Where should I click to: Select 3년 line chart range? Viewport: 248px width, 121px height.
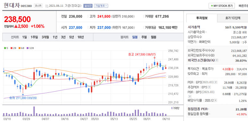(63, 37)
